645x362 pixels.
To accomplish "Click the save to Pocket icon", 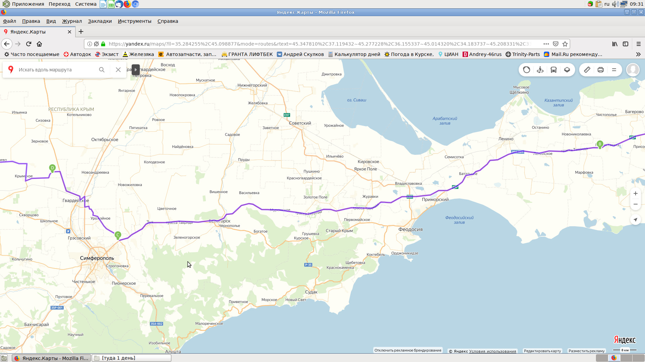I will (556, 44).
